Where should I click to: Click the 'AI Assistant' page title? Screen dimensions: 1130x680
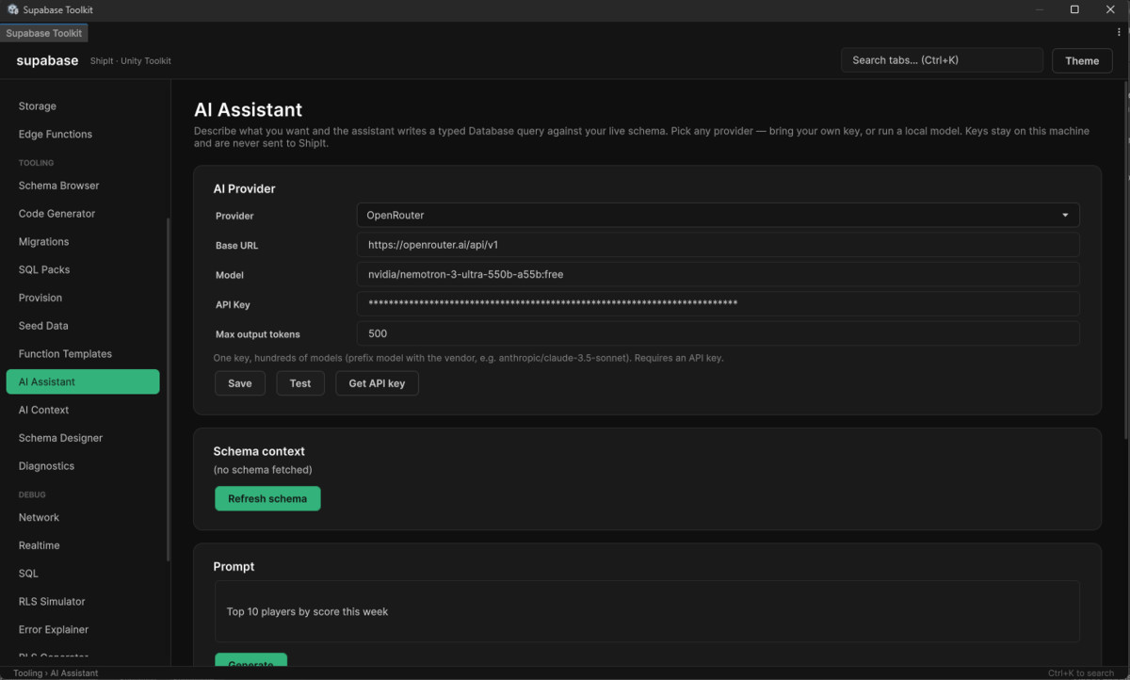click(x=249, y=110)
